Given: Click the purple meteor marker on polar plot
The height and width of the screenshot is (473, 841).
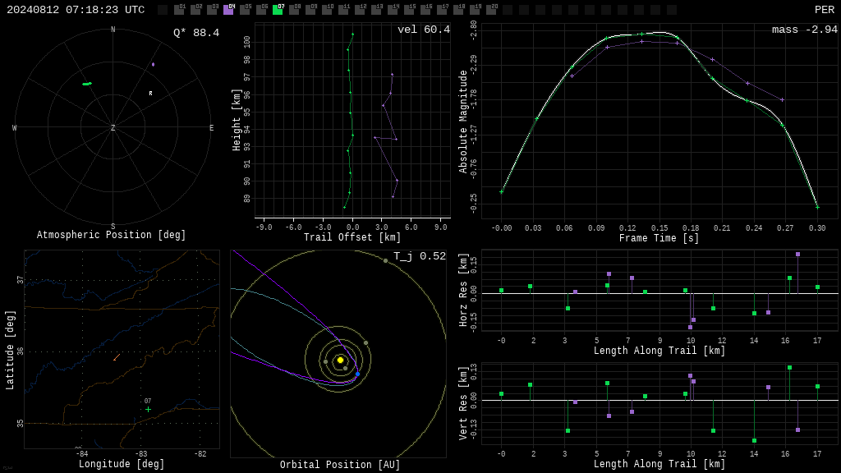Looking at the screenshot, I should pyautogui.click(x=154, y=64).
